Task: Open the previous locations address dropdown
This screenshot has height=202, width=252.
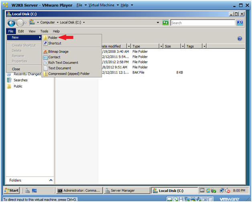Action: pos(158,22)
